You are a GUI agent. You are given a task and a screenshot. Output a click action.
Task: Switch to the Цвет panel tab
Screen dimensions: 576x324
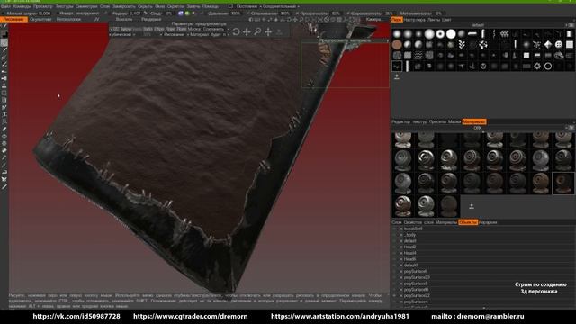(x=446, y=20)
